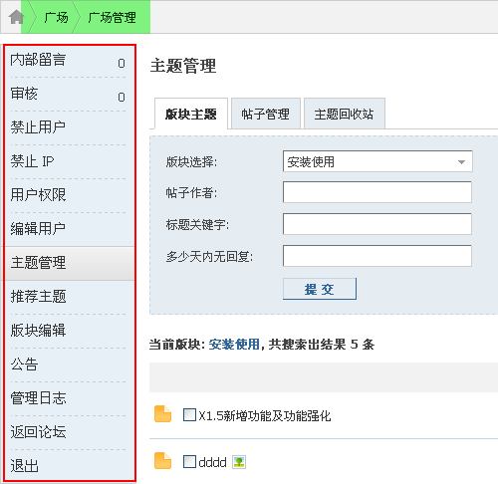
Task: Switch to 帖子管理 tab
Action: coord(266,114)
